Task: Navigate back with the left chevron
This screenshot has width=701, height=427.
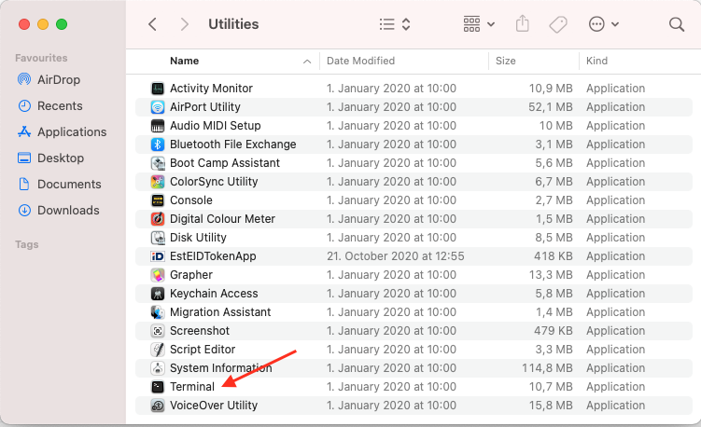Action: pyautogui.click(x=152, y=24)
